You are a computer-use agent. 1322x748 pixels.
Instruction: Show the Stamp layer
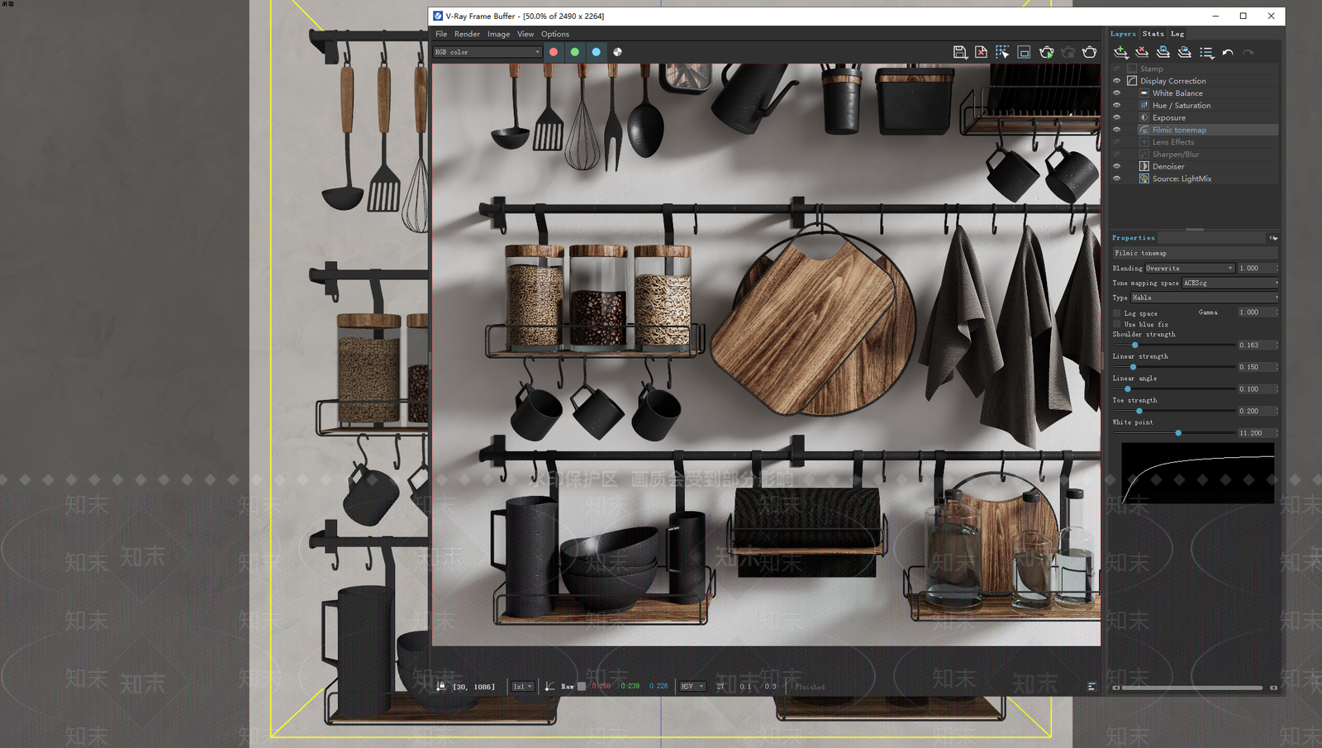click(x=1117, y=69)
